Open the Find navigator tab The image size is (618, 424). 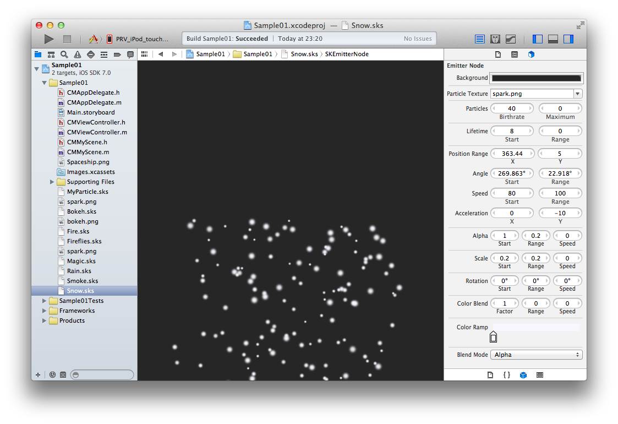pyautogui.click(x=64, y=55)
